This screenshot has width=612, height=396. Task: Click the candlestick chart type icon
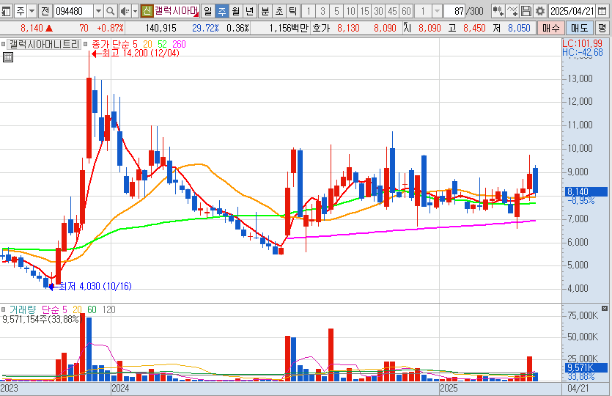click(498, 11)
